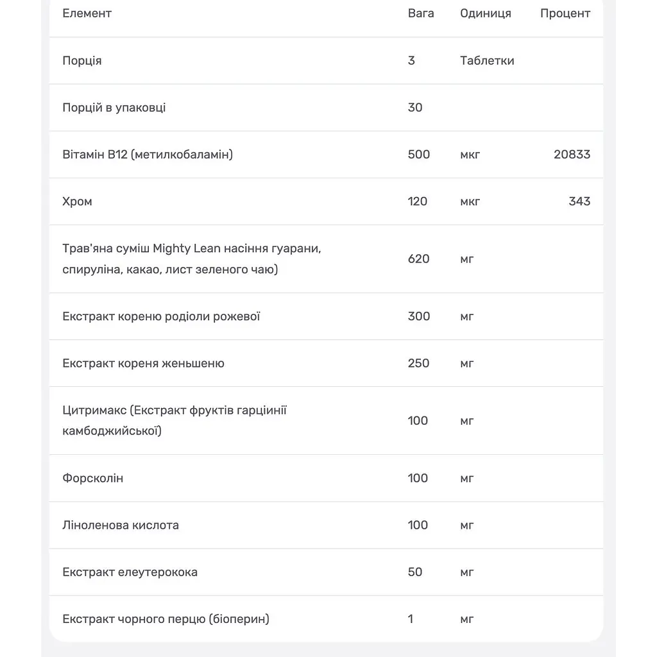Select 'Екстракт кореня женьшеню' row
Viewport: 657px width, 657px height.
(x=326, y=363)
